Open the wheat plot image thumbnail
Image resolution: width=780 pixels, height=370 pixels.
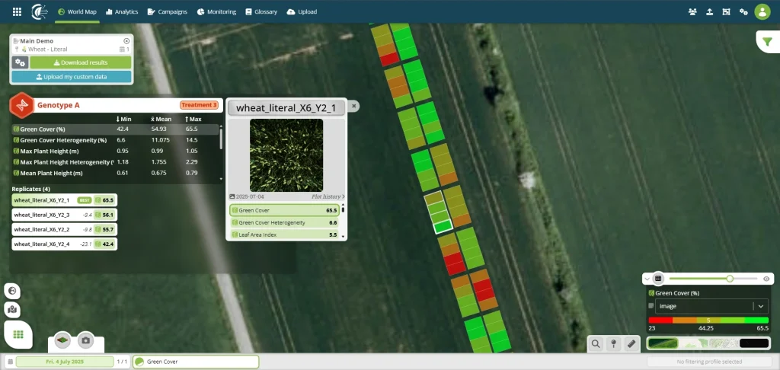286,155
